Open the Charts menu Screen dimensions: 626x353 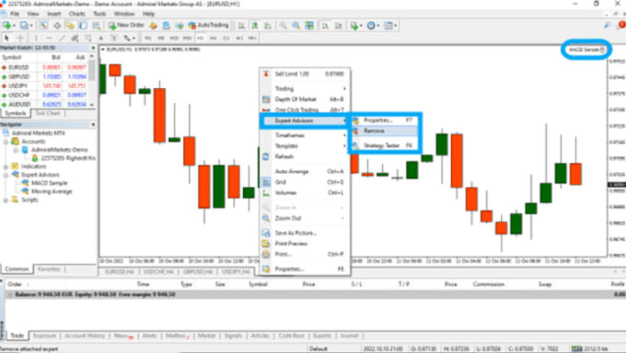coord(76,14)
